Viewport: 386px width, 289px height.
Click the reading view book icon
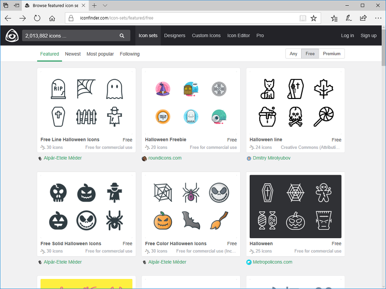[x=303, y=18]
